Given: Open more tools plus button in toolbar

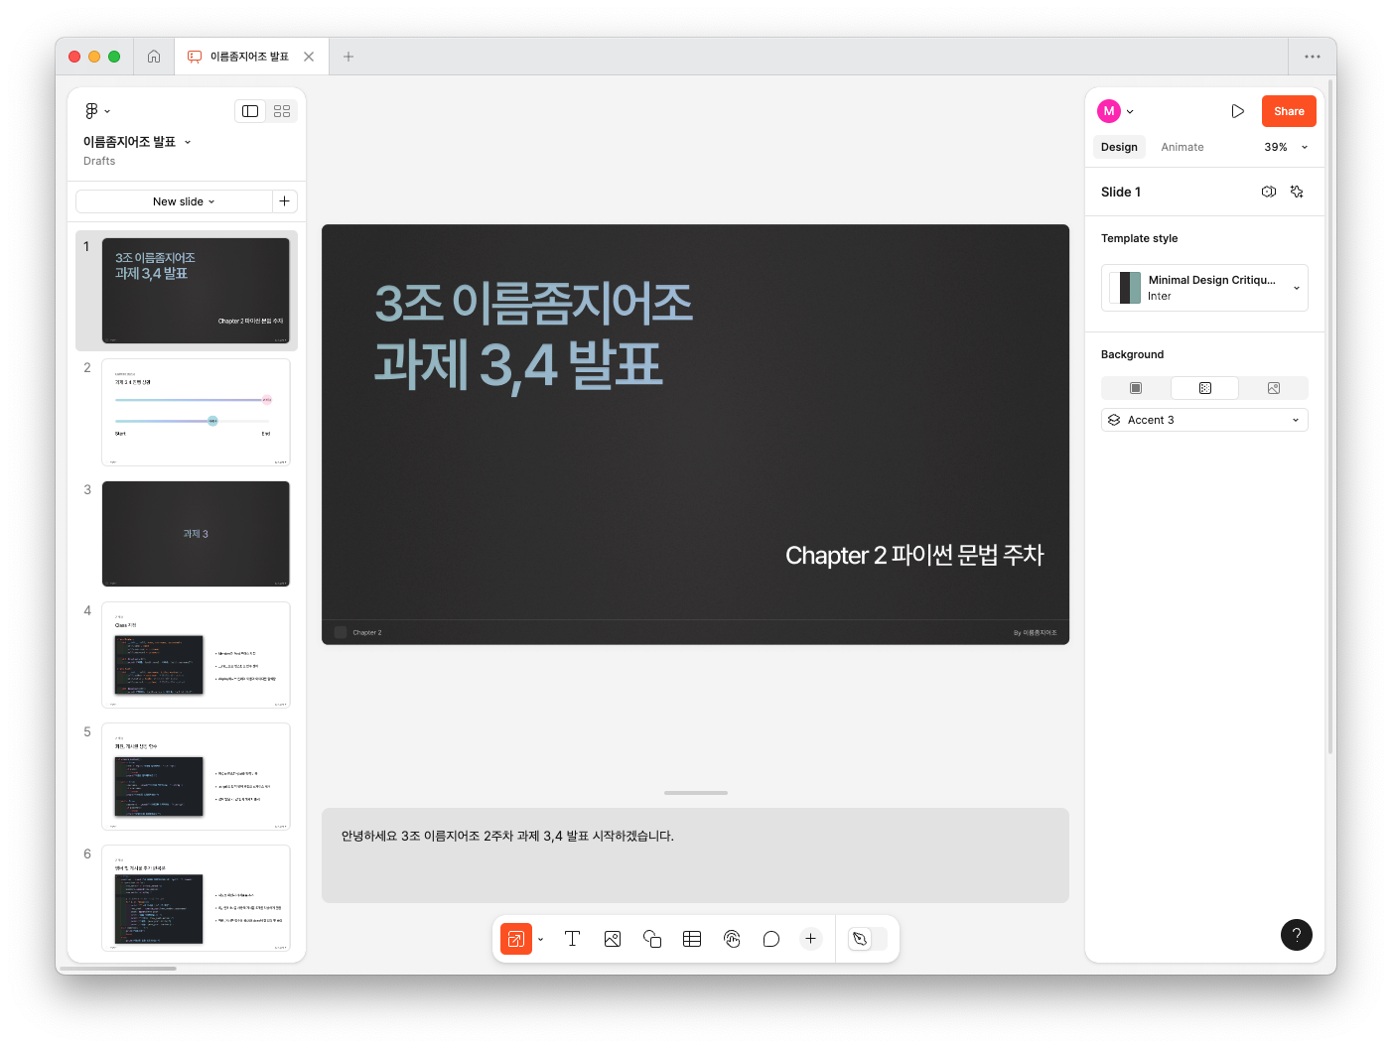Looking at the screenshot, I should pos(811,939).
